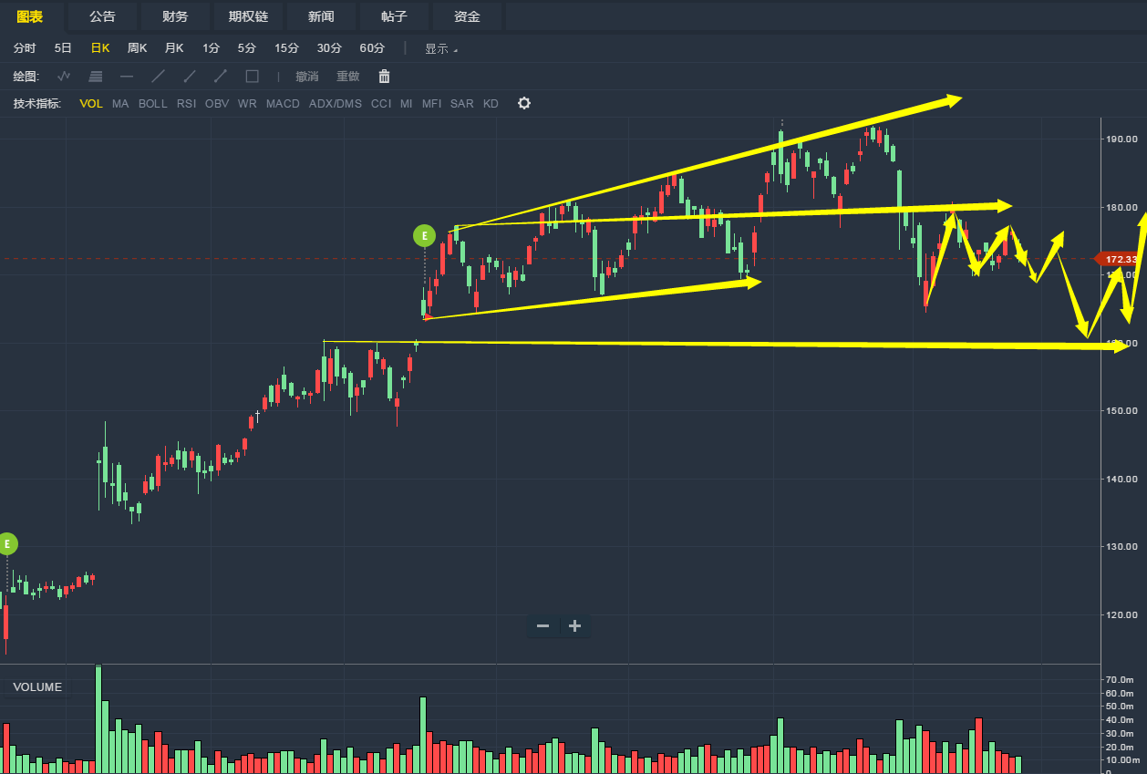Click the earnings E marker near 130
Image resolution: width=1147 pixels, height=774 pixels.
click(7, 543)
